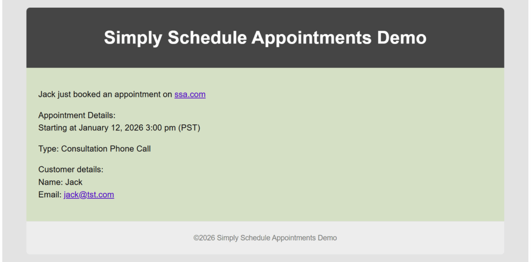Viewport: 531px width, 262px height.
Task: Select the "Appointment Details:" label
Action: coord(77,115)
